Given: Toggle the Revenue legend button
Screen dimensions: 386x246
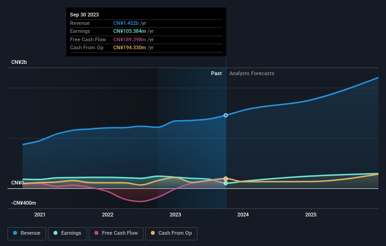Looking at the screenshot, I should click(x=27, y=233).
